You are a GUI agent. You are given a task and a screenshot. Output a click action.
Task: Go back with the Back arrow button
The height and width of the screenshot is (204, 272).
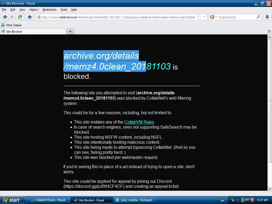coord(5,17)
